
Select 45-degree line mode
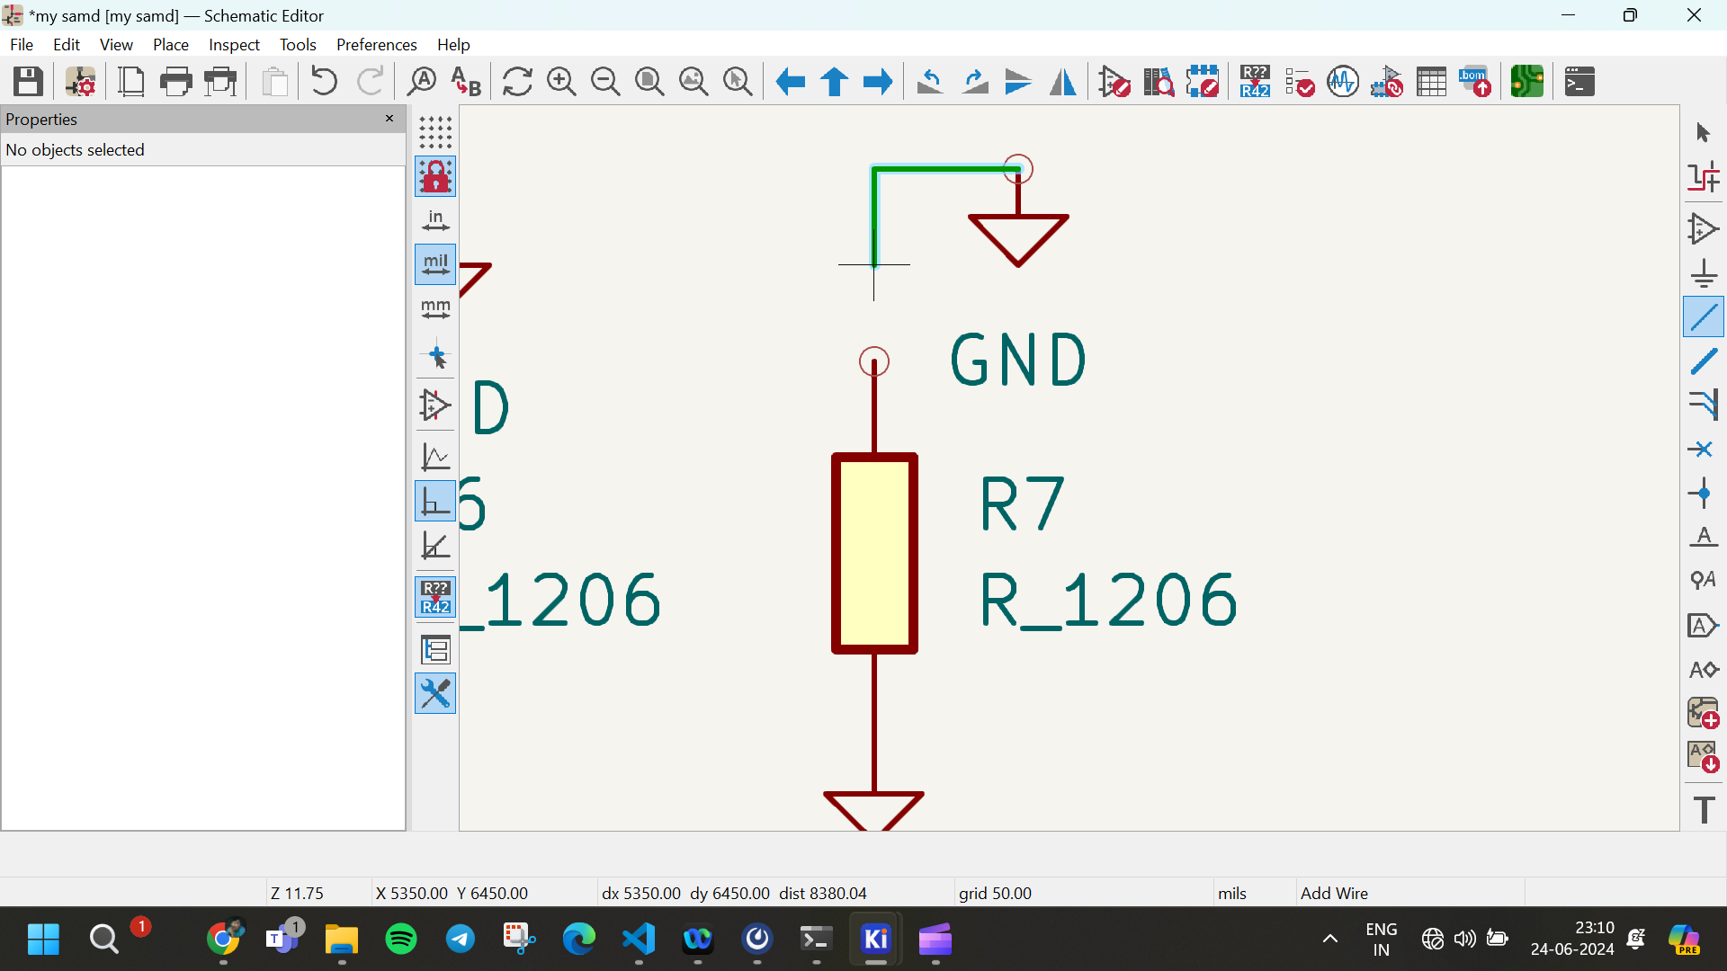435,545
